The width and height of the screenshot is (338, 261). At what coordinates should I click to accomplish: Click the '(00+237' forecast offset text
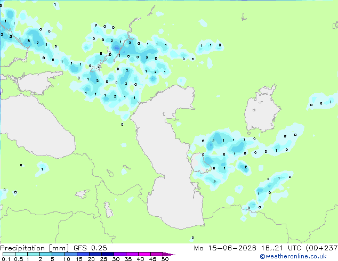pyautogui.click(x=322, y=248)
